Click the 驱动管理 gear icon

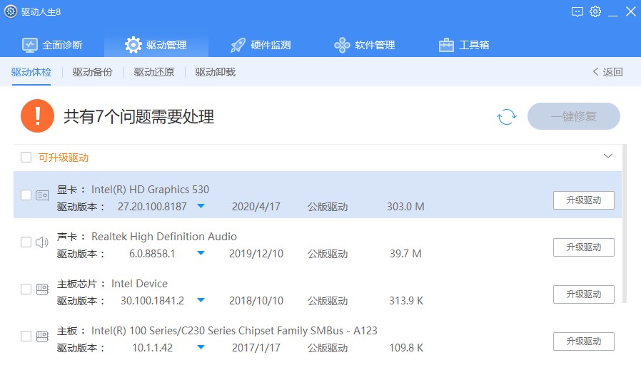pos(133,45)
